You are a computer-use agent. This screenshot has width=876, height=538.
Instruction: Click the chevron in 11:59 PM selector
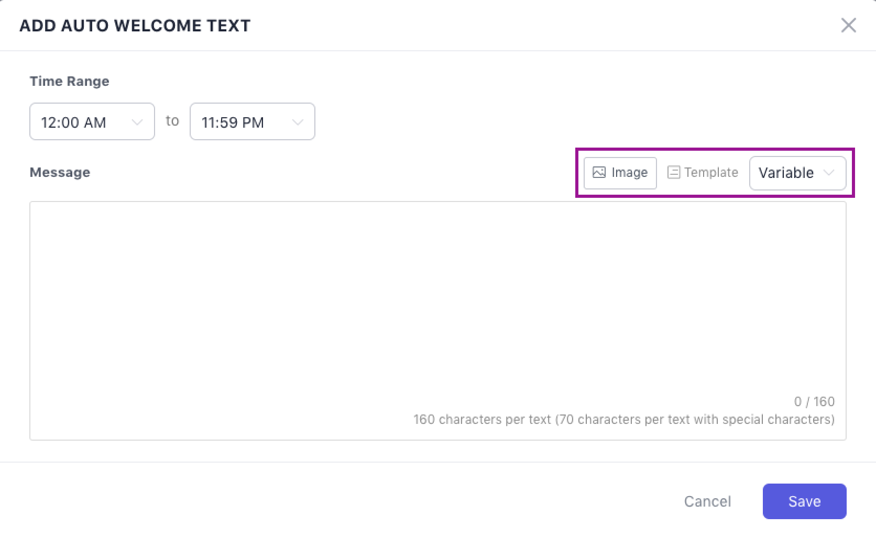[298, 122]
